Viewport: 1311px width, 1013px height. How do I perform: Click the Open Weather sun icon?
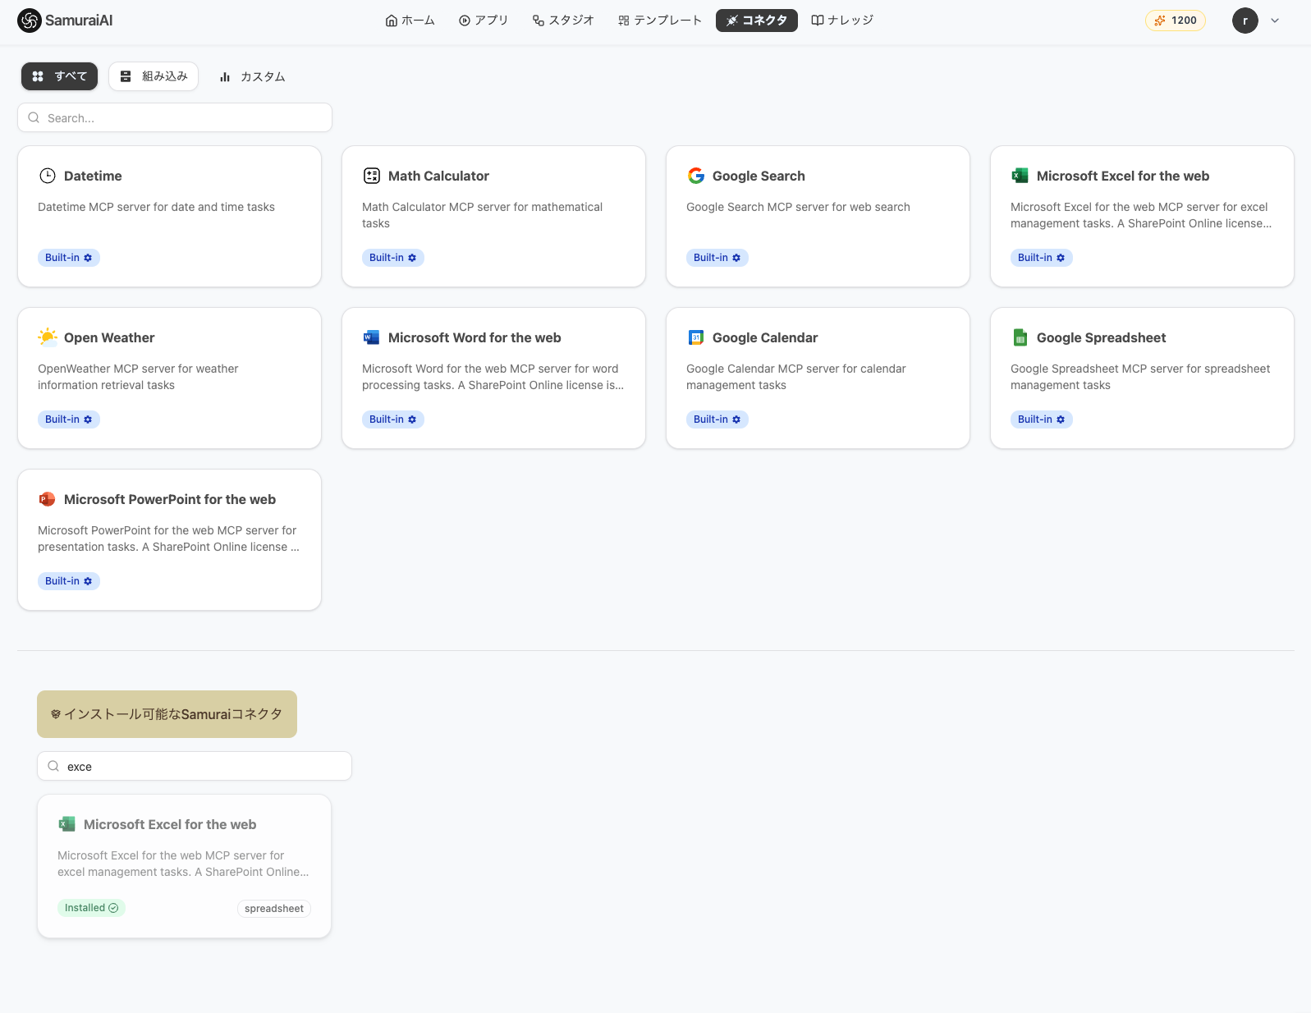pyautogui.click(x=48, y=337)
